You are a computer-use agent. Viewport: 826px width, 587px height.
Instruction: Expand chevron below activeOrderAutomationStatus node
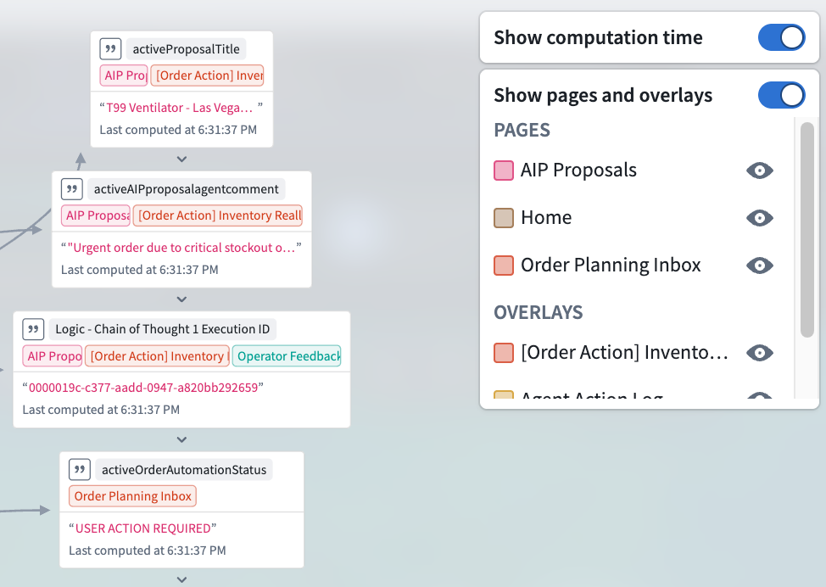coord(181,579)
